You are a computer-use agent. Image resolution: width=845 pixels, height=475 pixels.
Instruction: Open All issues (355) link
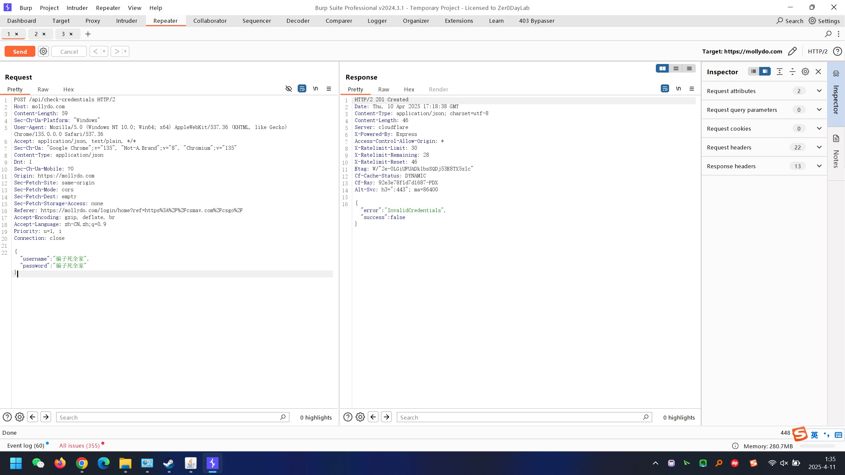coord(79,446)
